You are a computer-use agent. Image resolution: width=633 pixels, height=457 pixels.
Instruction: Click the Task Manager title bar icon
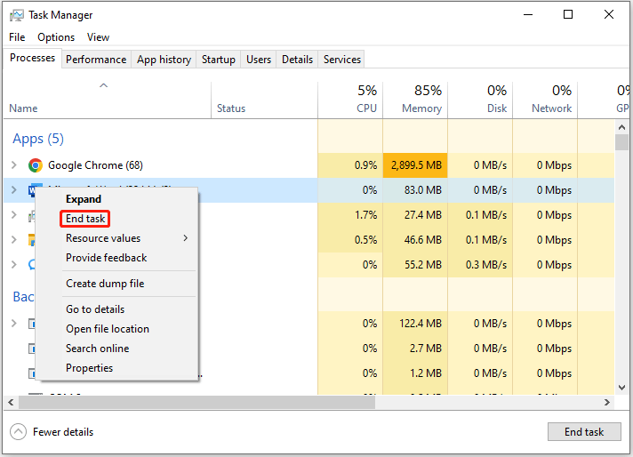pos(17,15)
